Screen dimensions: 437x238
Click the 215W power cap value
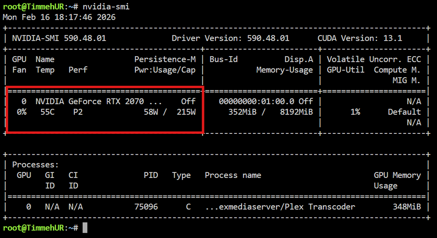click(186, 112)
